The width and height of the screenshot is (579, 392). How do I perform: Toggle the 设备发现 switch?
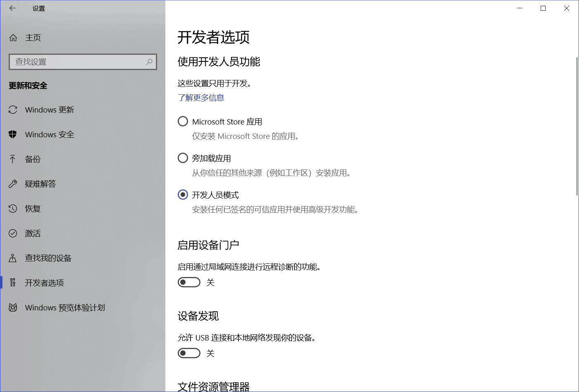pos(189,353)
